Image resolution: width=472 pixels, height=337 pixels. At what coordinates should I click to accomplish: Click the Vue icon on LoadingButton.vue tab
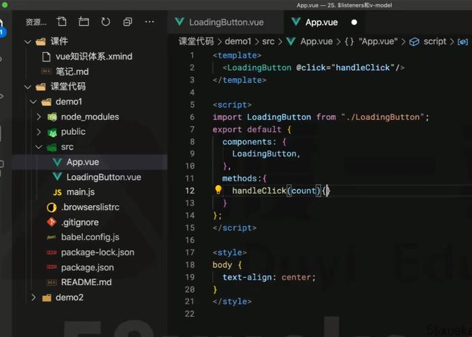[180, 22]
